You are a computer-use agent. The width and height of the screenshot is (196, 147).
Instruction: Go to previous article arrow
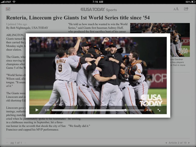pyautogui.click(x=166, y=143)
